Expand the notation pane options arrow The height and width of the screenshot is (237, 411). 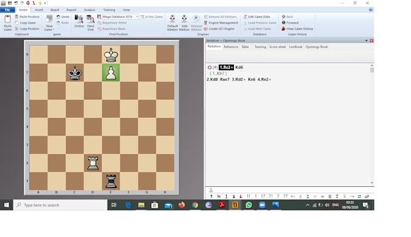click(366, 41)
